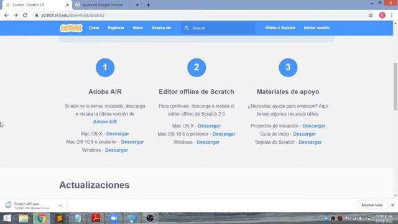Click the Materiales de apoyo heading
The image size is (398, 224).
[x=288, y=91]
